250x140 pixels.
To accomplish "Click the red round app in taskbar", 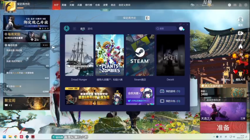I will coord(22,137).
